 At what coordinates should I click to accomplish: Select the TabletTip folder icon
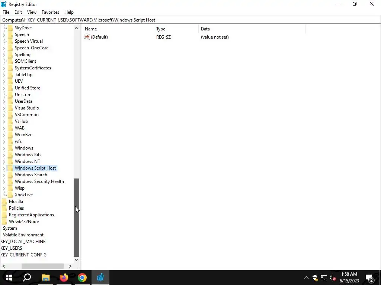pyautogui.click(x=10, y=74)
